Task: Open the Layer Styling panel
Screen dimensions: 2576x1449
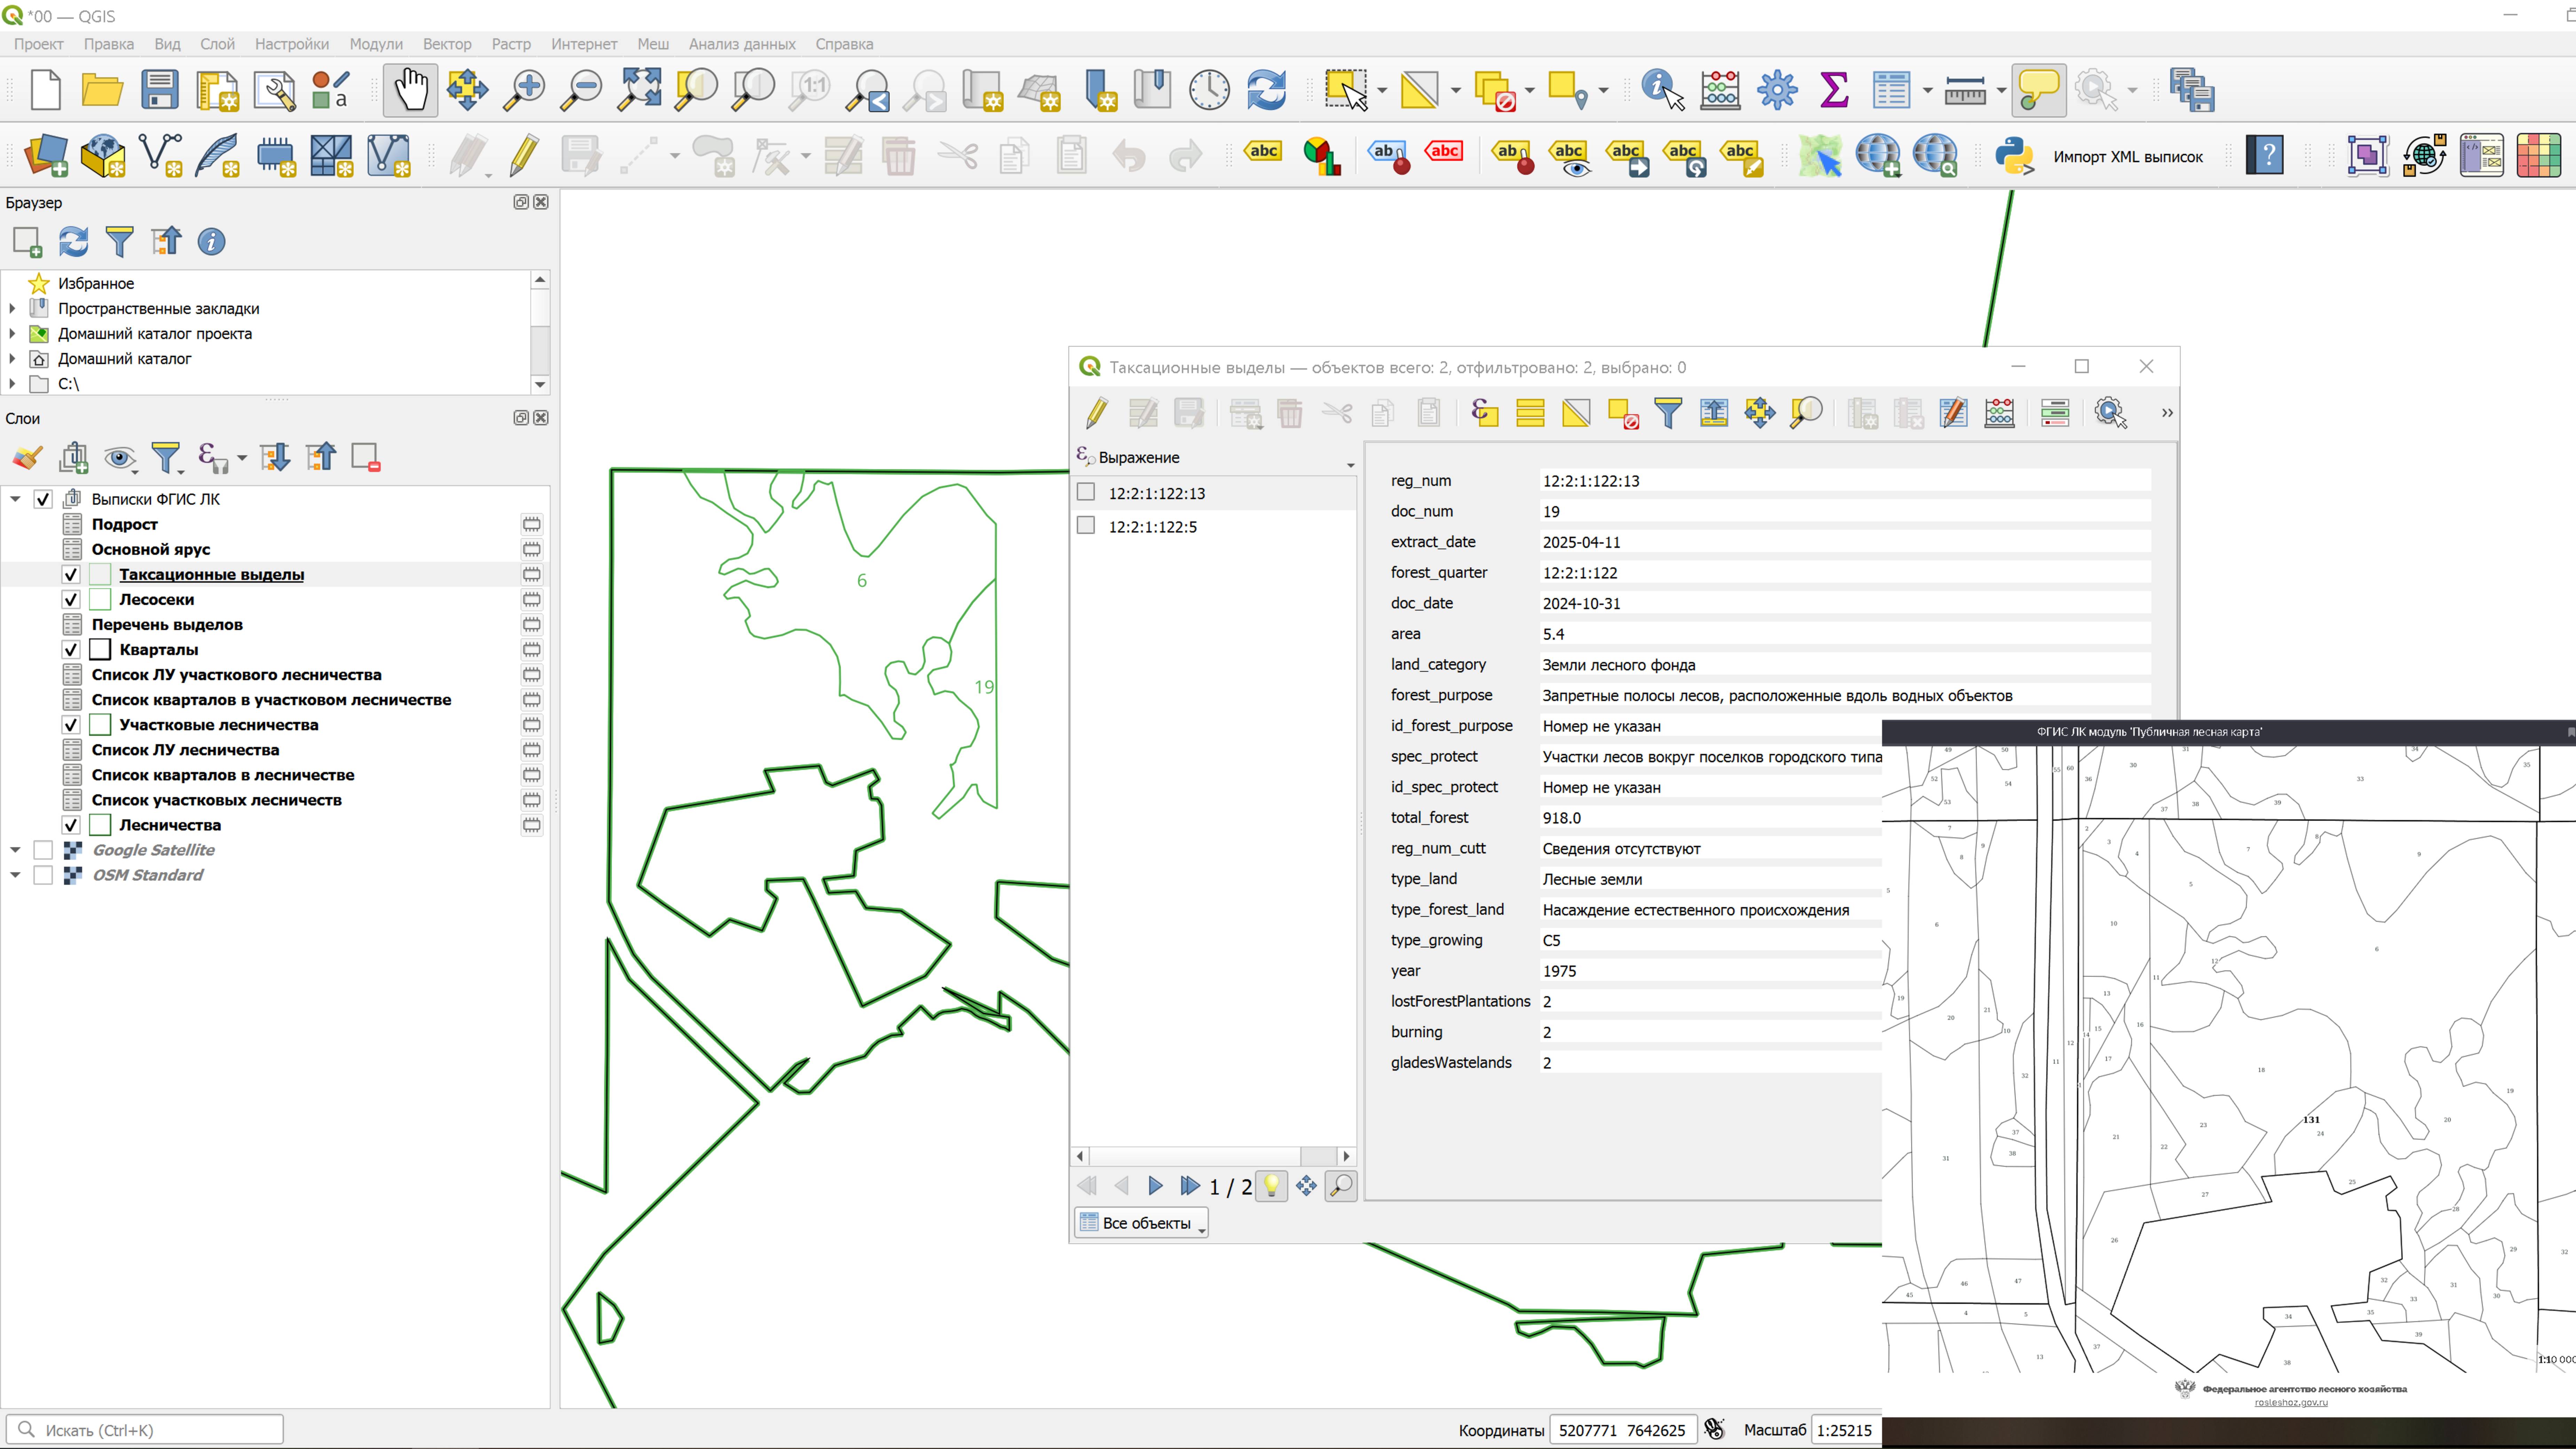Action: (x=27, y=457)
